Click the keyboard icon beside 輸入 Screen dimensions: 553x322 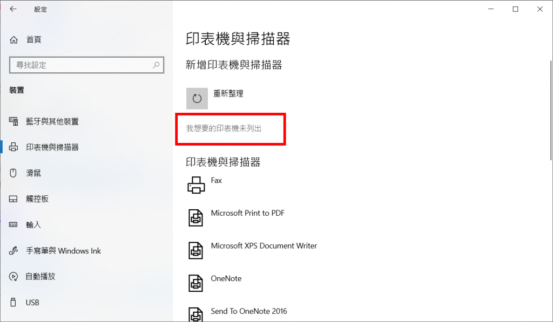[x=14, y=224]
